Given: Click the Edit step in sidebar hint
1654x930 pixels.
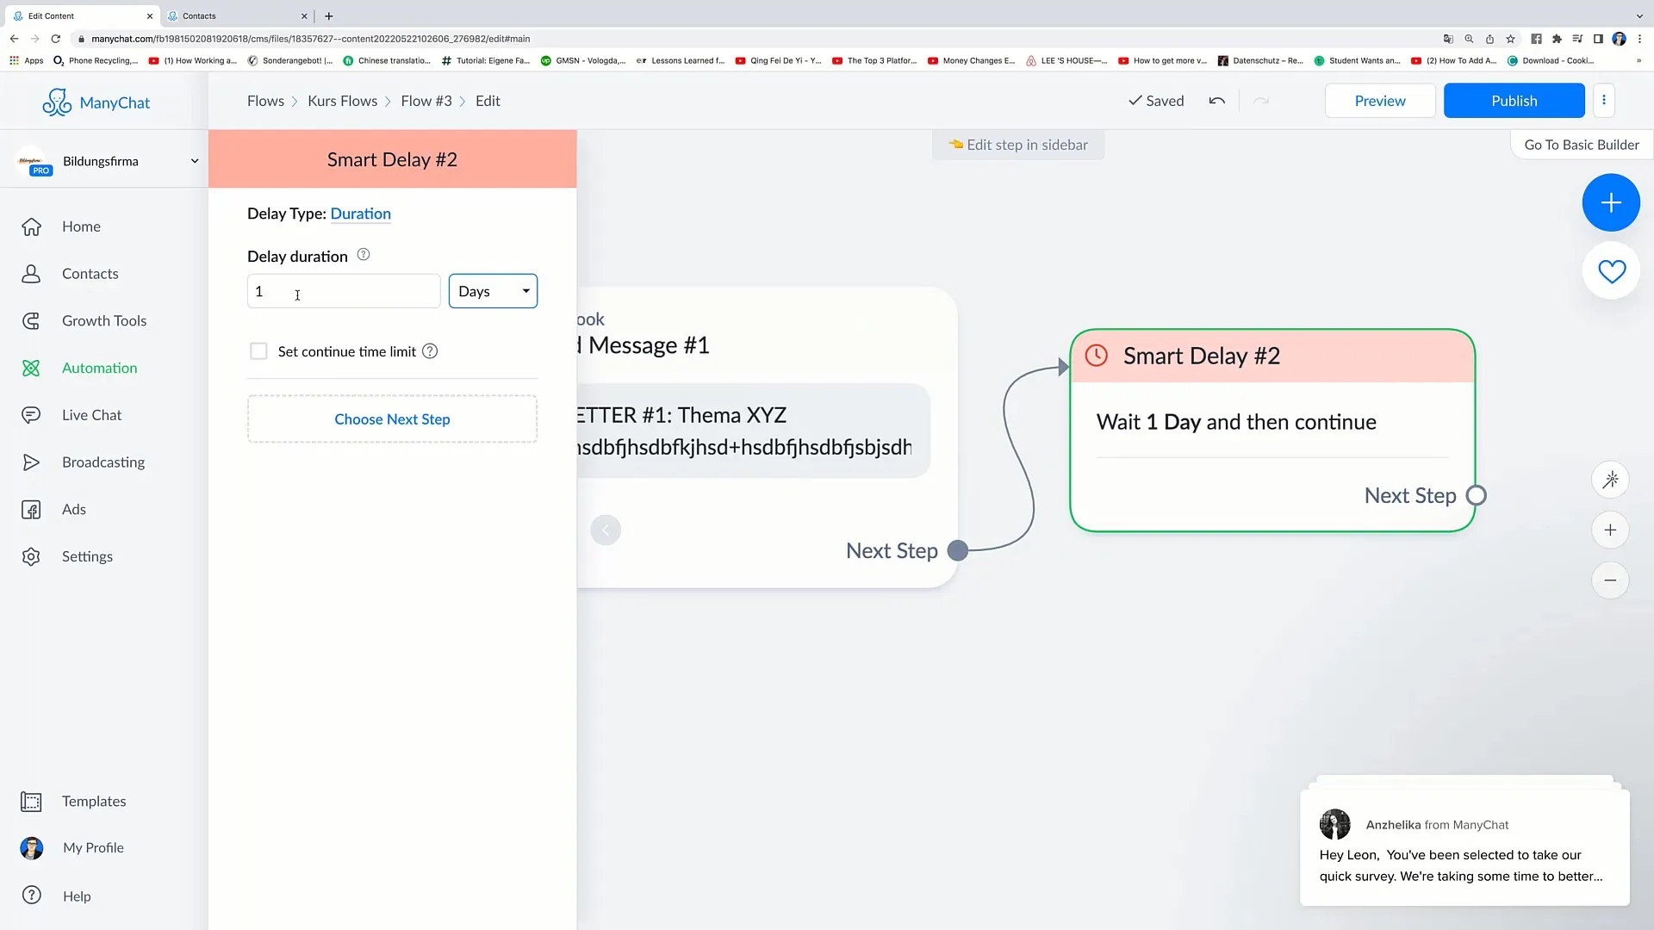Looking at the screenshot, I should pyautogui.click(x=1018, y=145).
